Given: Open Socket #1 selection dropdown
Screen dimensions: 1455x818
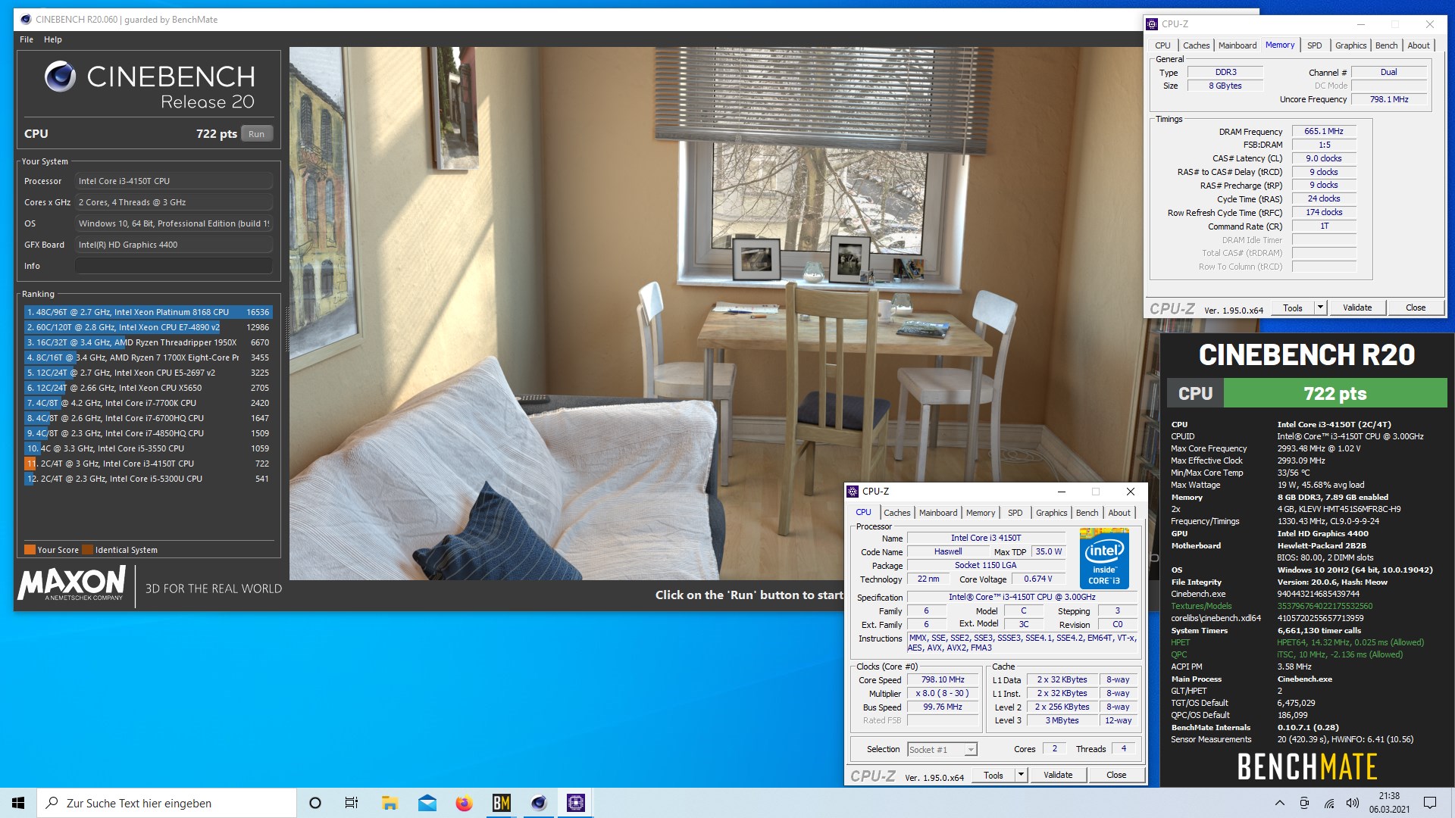Looking at the screenshot, I should click(x=942, y=749).
